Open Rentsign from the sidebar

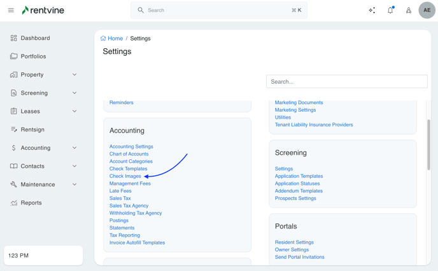coord(32,129)
